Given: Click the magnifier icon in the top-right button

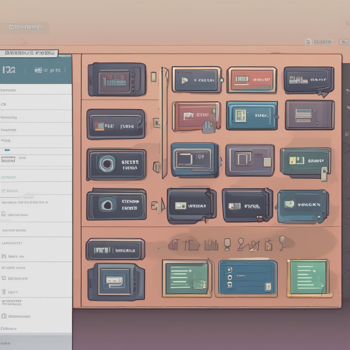Looking at the screenshot, I should click(308, 42).
